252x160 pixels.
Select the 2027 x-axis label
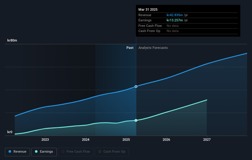coord(207,140)
